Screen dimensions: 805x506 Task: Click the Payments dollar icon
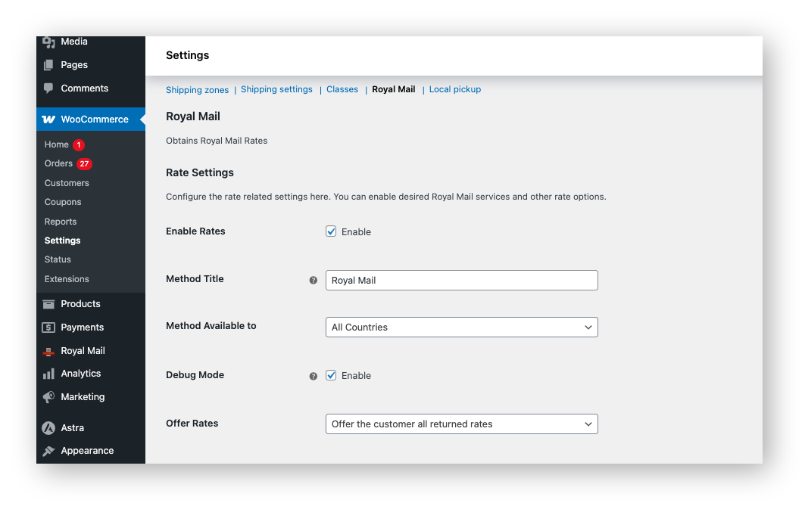pyautogui.click(x=48, y=328)
